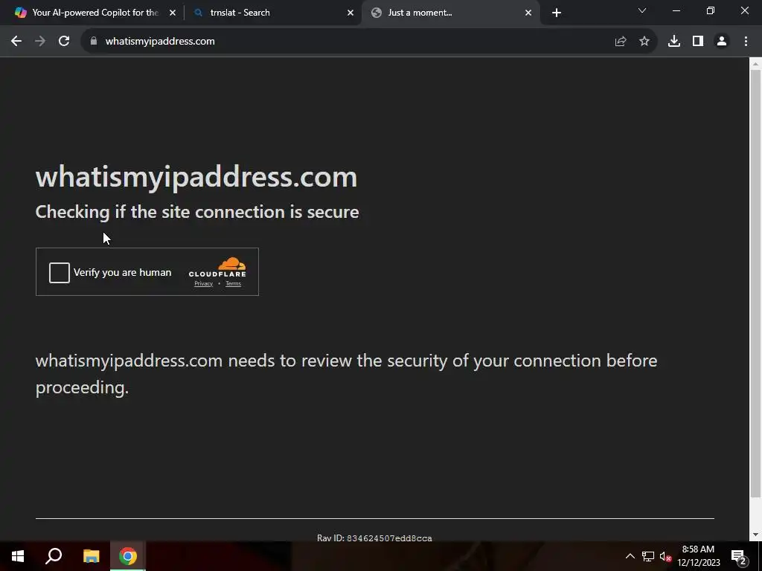Share this page from address bar
This screenshot has width=762, height=571.
click(621, 42)
